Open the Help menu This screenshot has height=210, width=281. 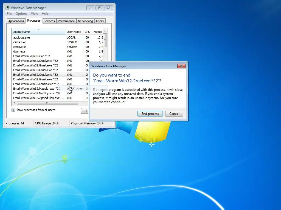[x=45, y=14]
